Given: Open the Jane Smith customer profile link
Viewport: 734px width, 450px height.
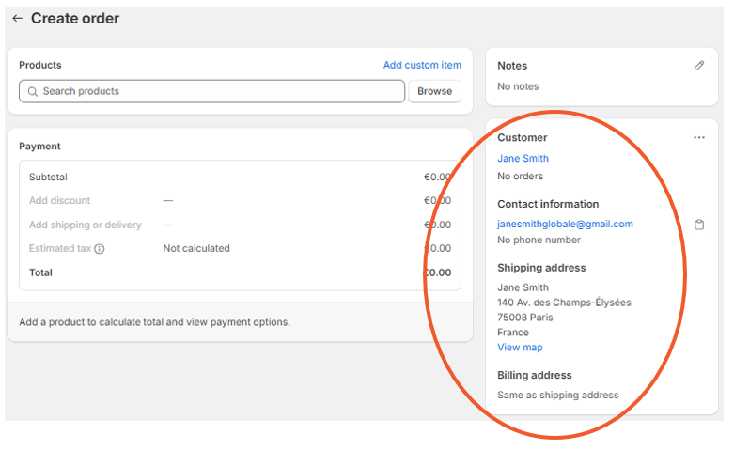Looking at the screenshot, I should coord(523,159).
